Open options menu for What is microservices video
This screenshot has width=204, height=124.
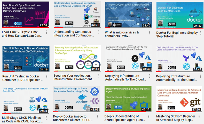coord(149,33)
